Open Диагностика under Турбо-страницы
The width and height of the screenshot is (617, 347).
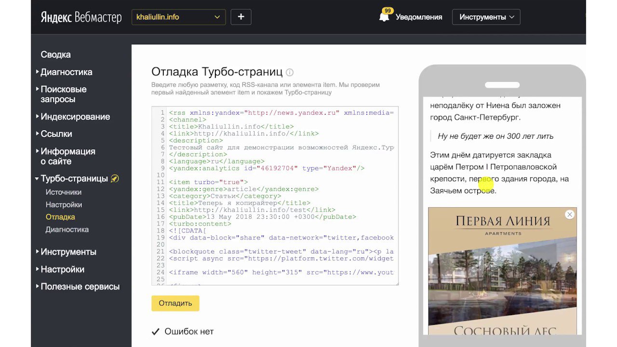point(67,229)
